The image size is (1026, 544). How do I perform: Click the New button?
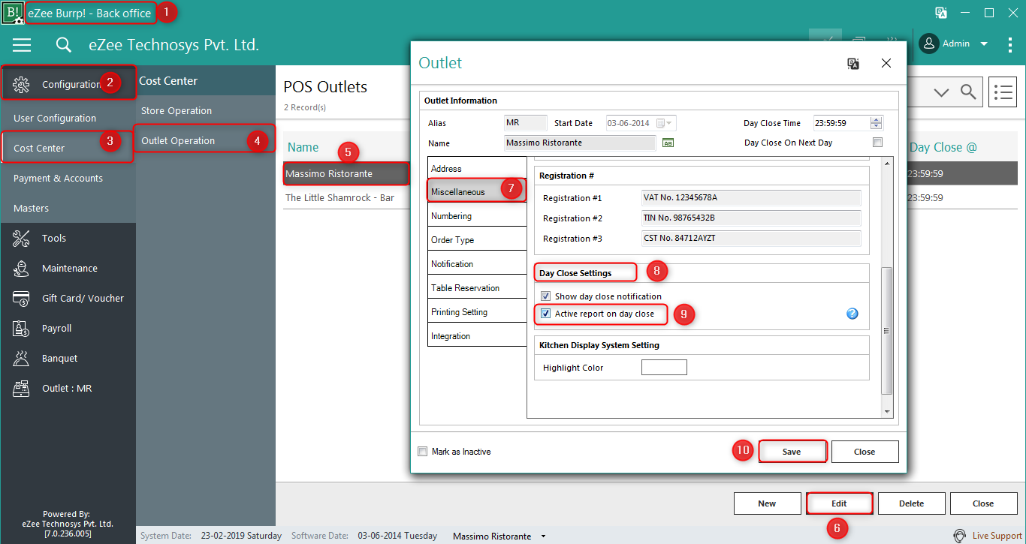pos(767,503)
